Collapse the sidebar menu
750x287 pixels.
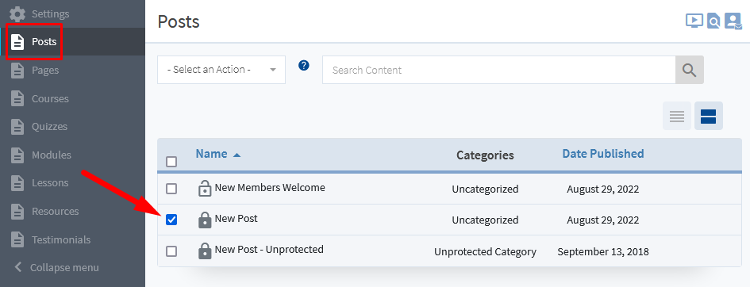[x=56, y=267]
